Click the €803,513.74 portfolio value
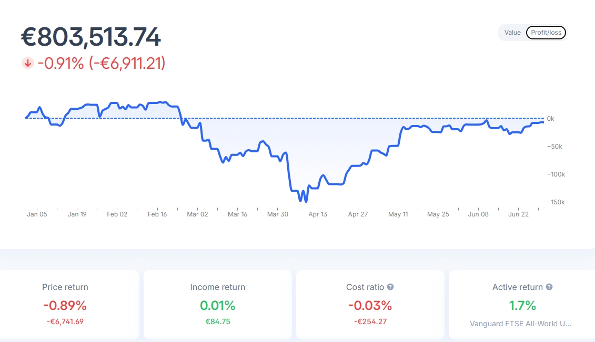Viewport: 595px width, 342px height. 91,37
